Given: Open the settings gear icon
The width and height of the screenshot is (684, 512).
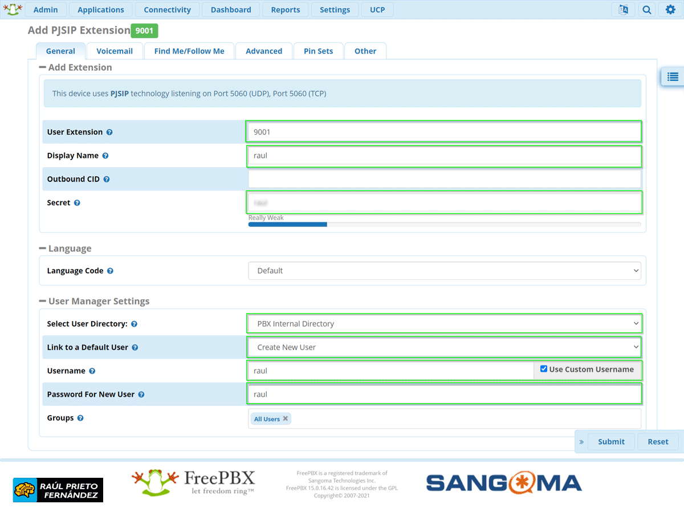Looking at the screenshot, I should coord(670,10).
